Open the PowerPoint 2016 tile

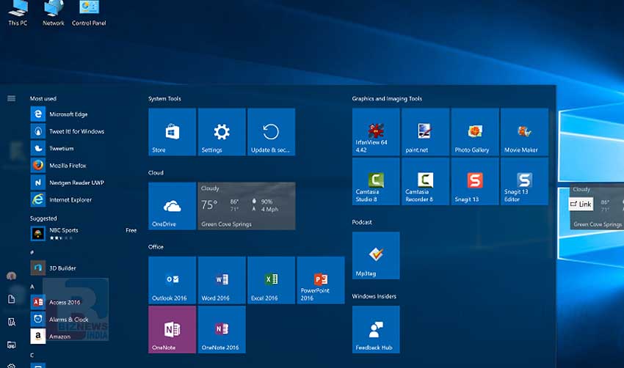click(320, 280)
